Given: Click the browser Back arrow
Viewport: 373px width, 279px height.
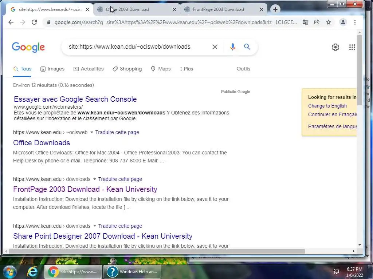Looking at the screenshot, I should (11, 22).
